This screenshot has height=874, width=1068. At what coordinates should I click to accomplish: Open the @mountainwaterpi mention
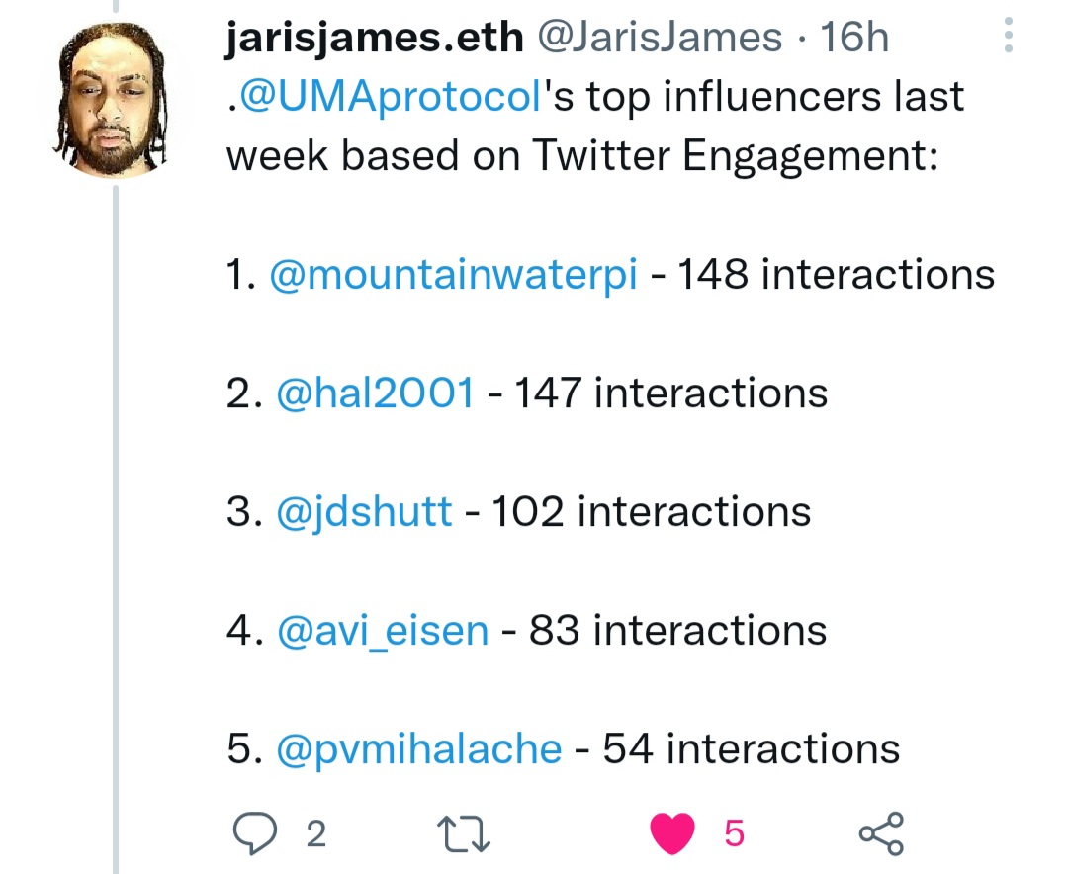coord(454,275)
